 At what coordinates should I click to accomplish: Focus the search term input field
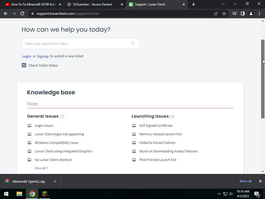[x=80, y=44]
